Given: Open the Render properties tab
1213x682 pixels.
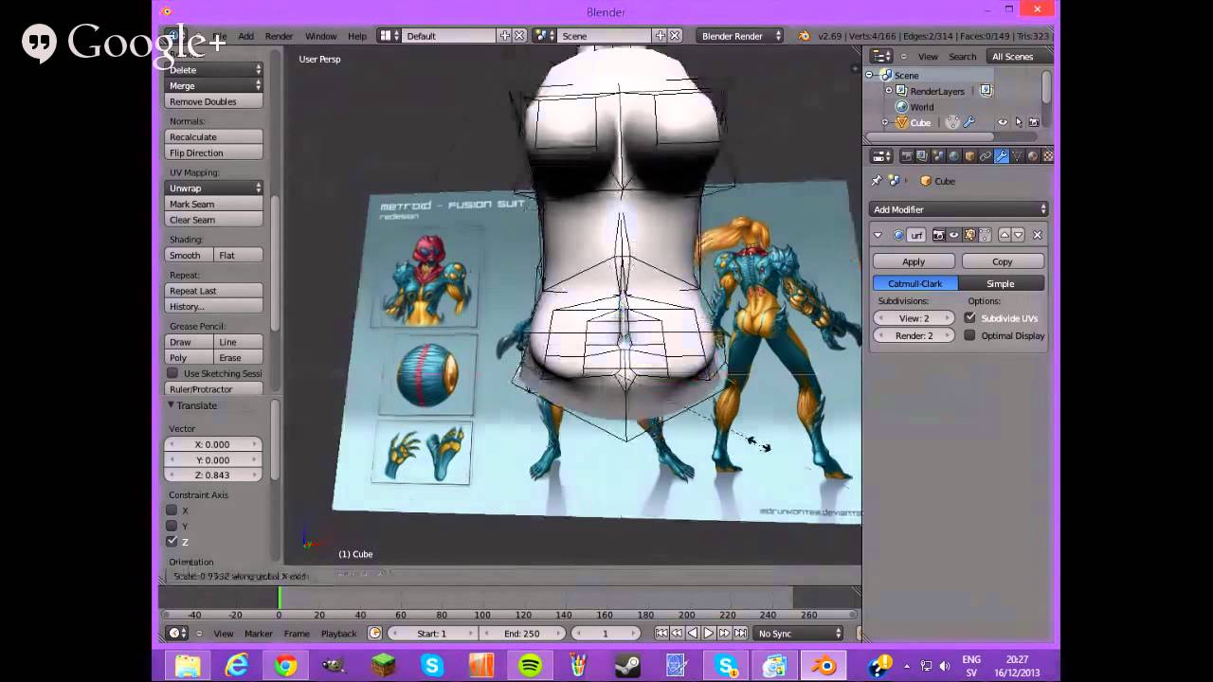Looking at the screenshot, I should 907,156.
